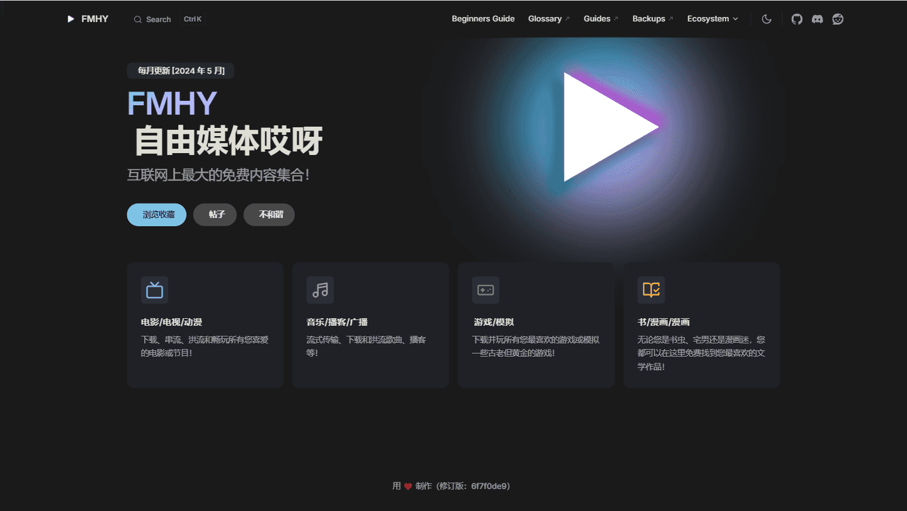Click the TV icon in 电影/电视/动漫 card
This screenshot has height=511, width=907.
pos(154,290)
